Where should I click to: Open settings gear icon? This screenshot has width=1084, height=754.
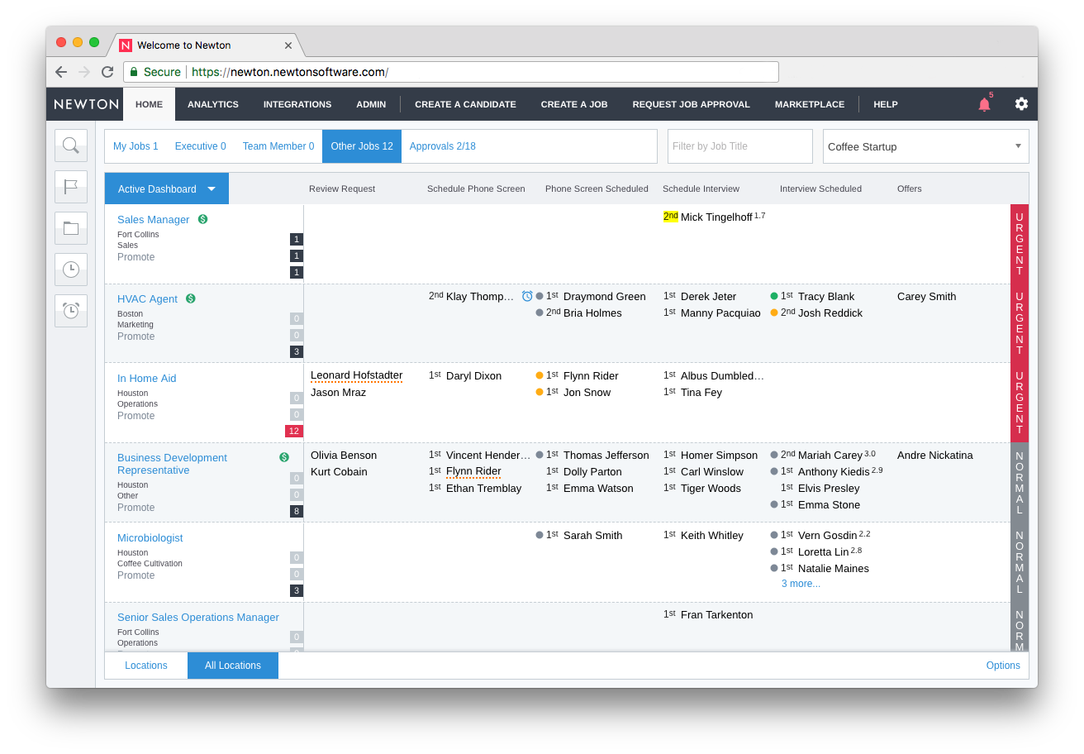(x=1021, y=104)
